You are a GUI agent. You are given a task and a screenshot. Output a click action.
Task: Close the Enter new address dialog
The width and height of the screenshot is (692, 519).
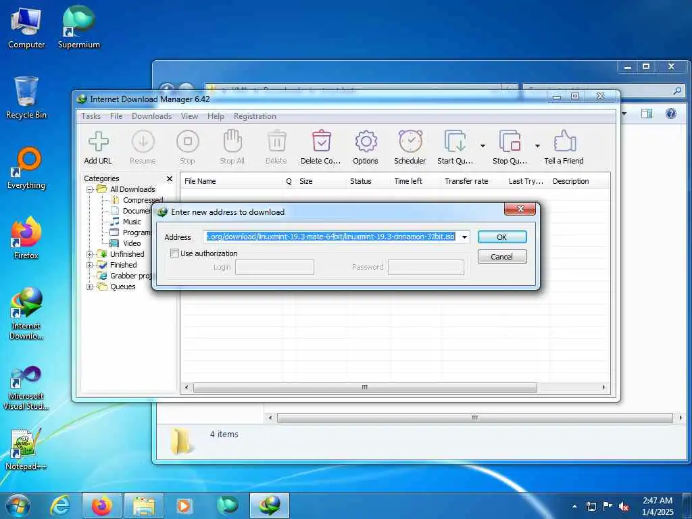pyautogui.click(x=520, y=209)
